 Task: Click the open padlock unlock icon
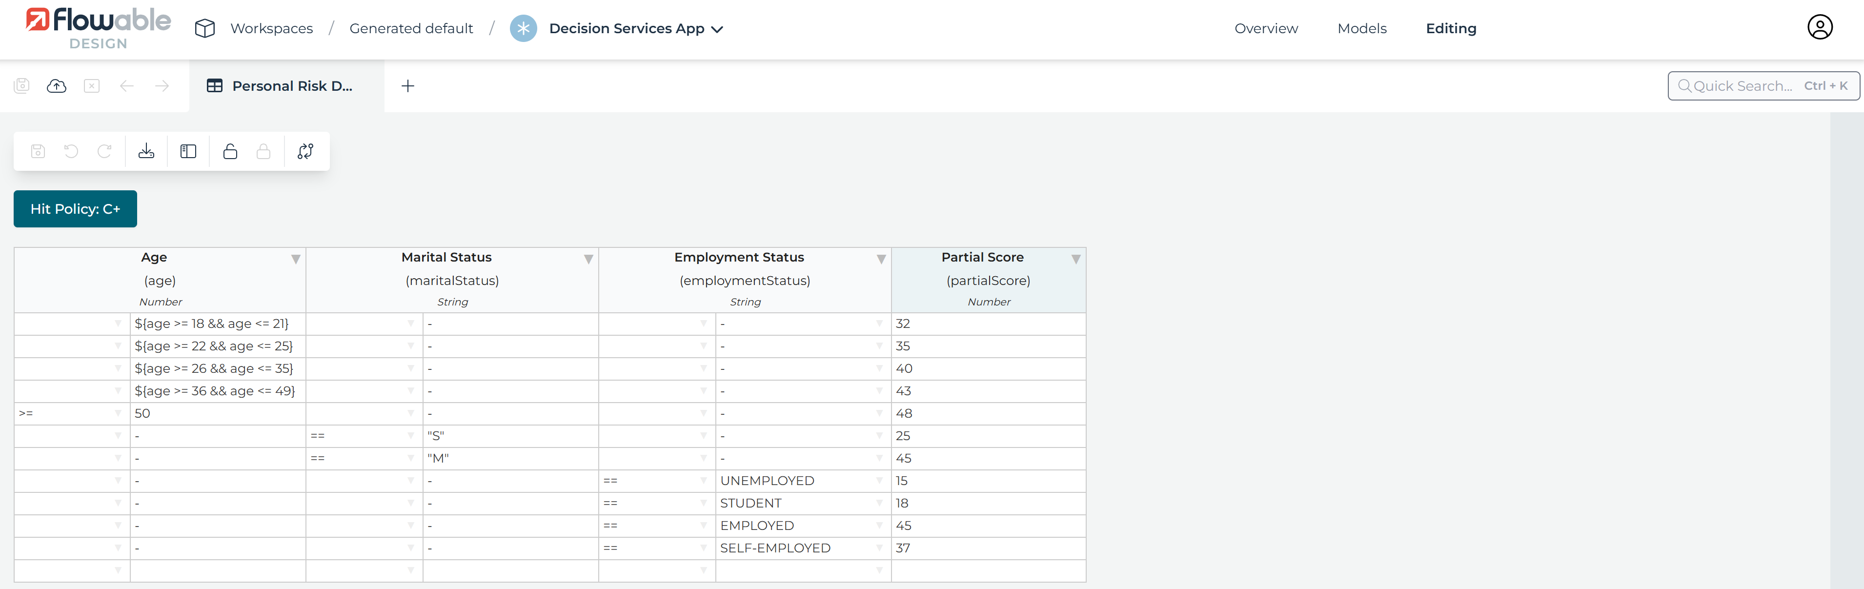230,151
